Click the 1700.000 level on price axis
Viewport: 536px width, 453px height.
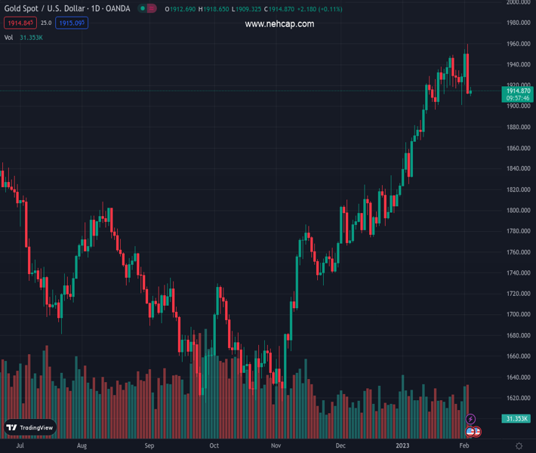point(517,314)
